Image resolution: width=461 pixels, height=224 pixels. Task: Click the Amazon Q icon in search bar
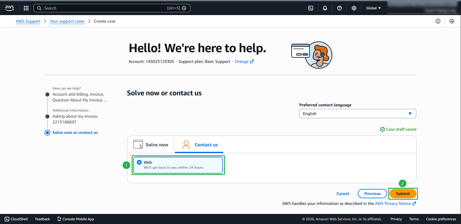(x=184, y=8)
